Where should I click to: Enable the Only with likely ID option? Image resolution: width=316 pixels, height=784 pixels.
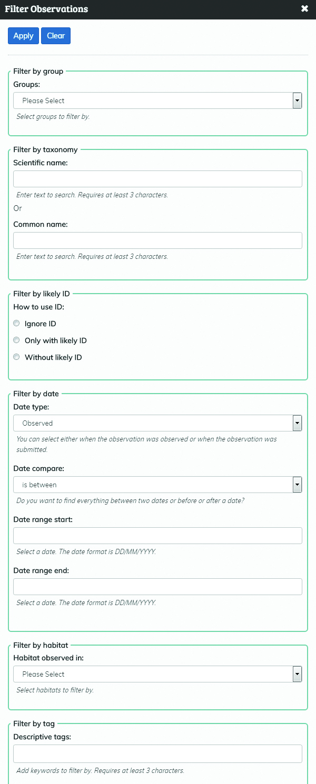16,340
